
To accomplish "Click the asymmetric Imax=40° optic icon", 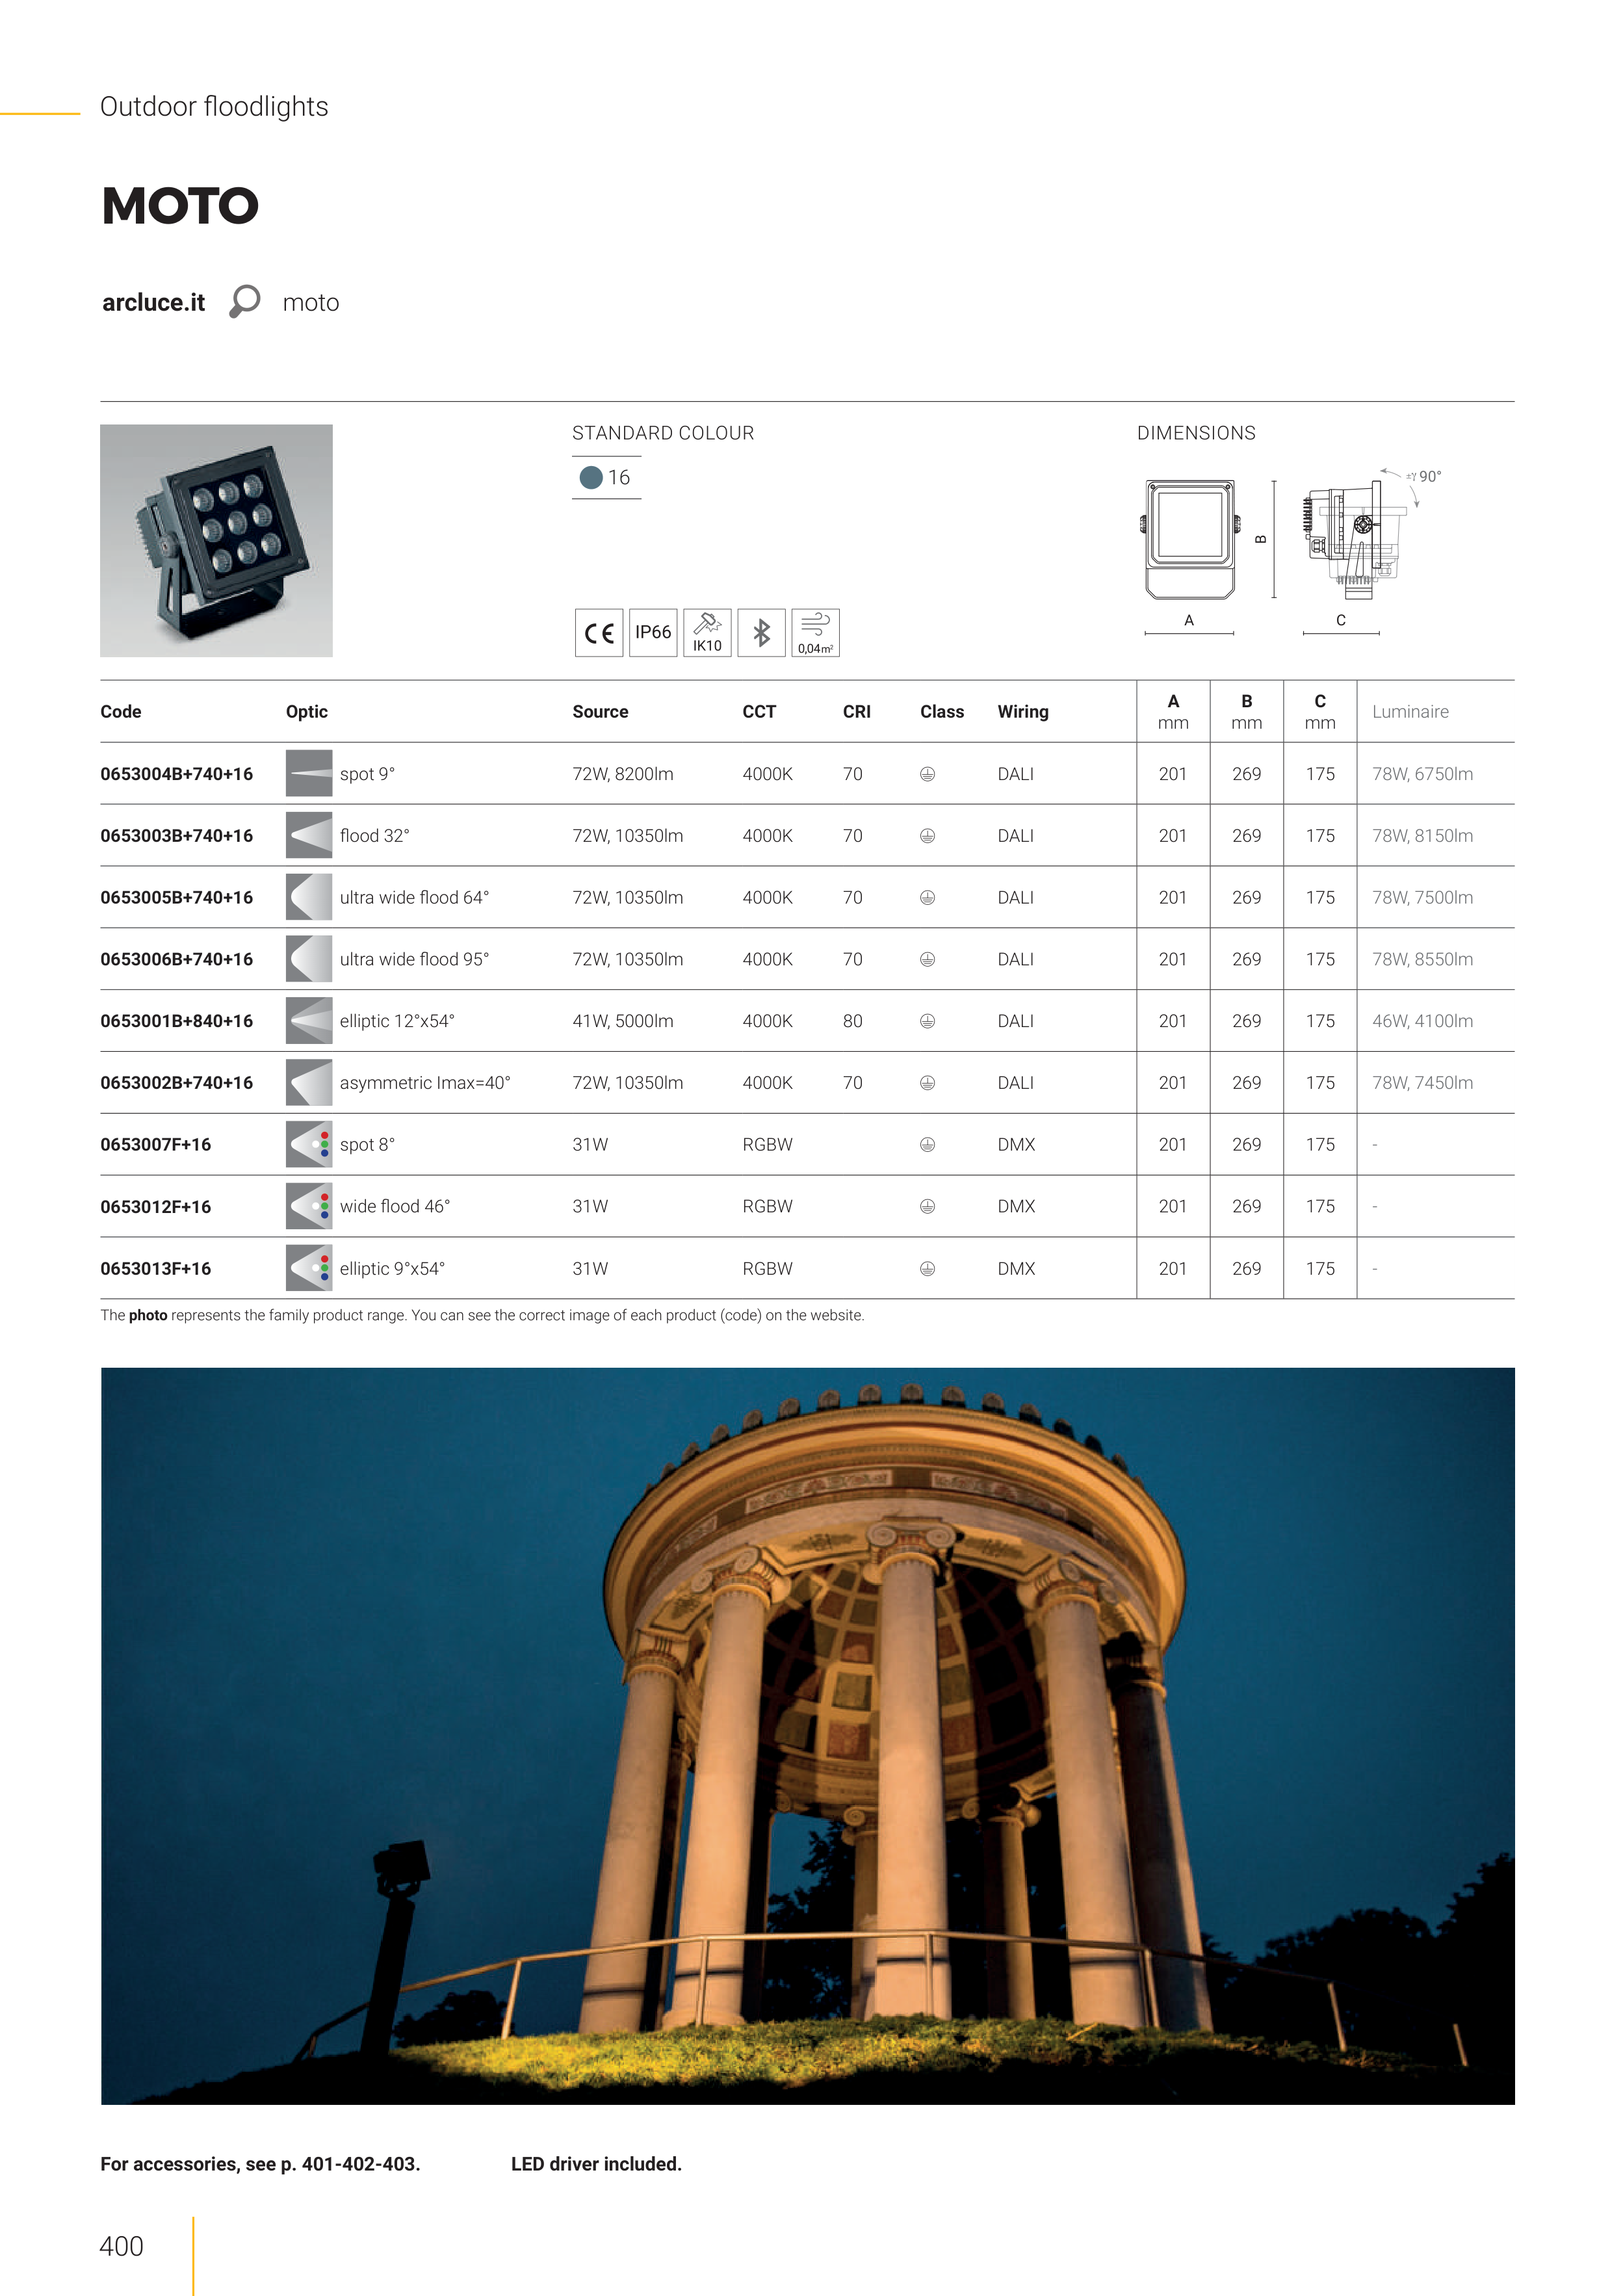I will point(308,1082).
